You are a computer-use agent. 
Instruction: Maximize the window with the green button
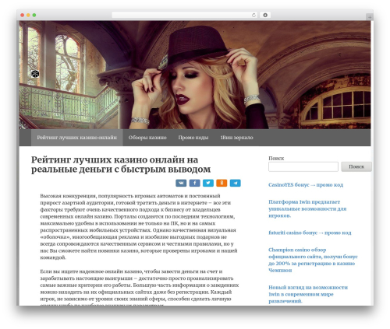click(x=34, y=15)
